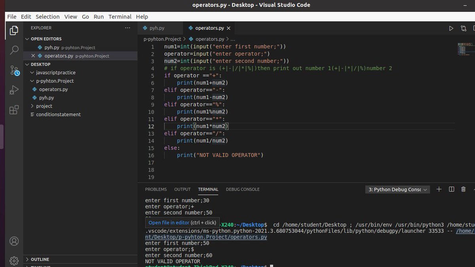Screen dimensions: 475x267
Task: Switch to the Debug Console tab
Action: [243, 189]
